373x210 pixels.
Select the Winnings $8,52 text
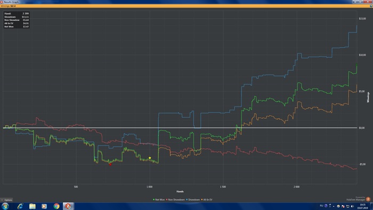8,6
